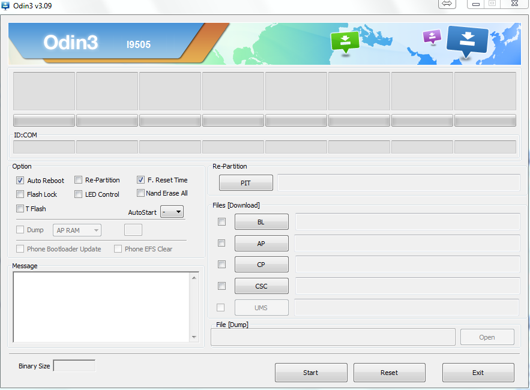
Task: Click the large blue download bubble icon
Action: (x=467, y=42)
